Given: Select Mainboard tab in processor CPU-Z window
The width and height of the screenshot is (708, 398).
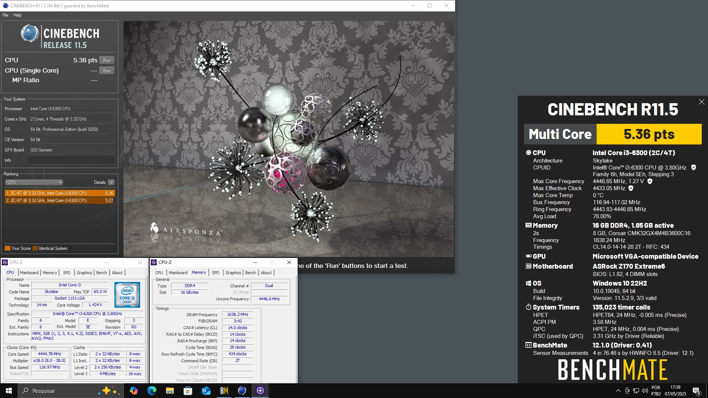Looking at the screenshot, I should tap(29, 273).
